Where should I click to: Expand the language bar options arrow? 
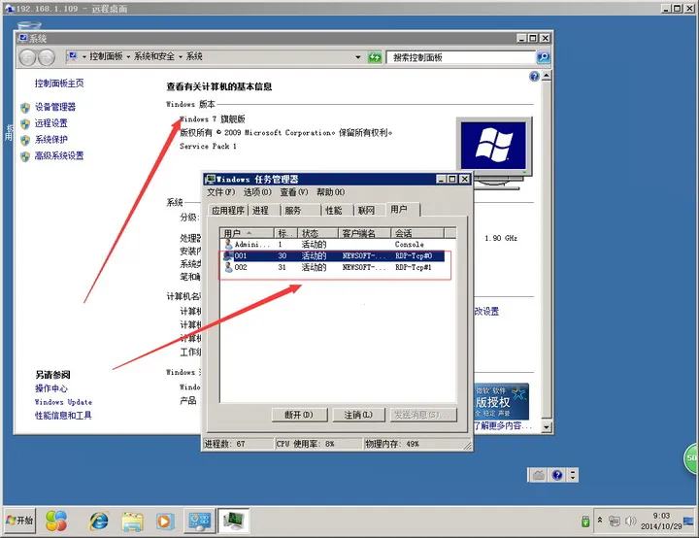[573, 476]
